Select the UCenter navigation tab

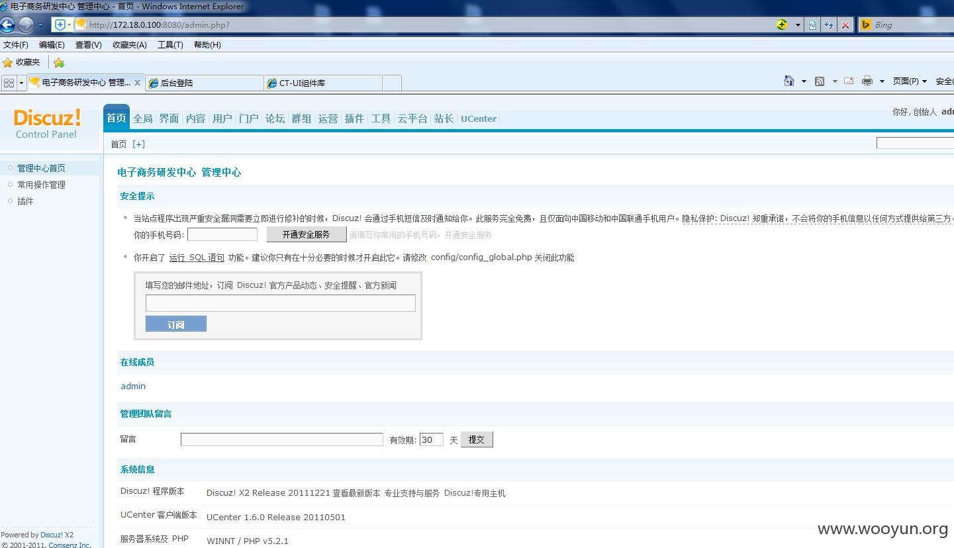(479, 118)
